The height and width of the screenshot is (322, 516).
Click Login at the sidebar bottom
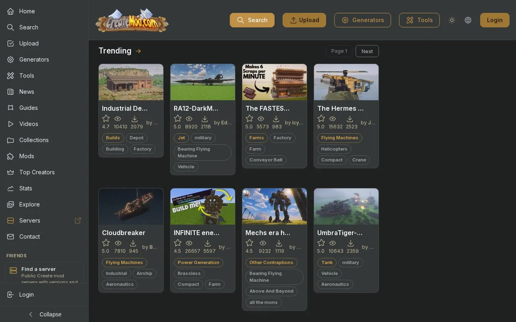(x=44, y=295)
